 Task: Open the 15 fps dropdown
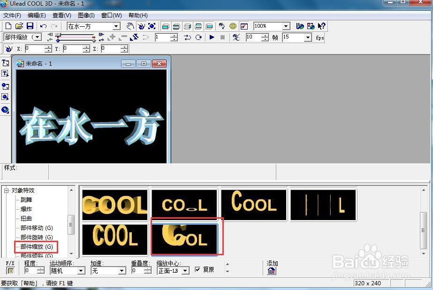coord(308,37)
